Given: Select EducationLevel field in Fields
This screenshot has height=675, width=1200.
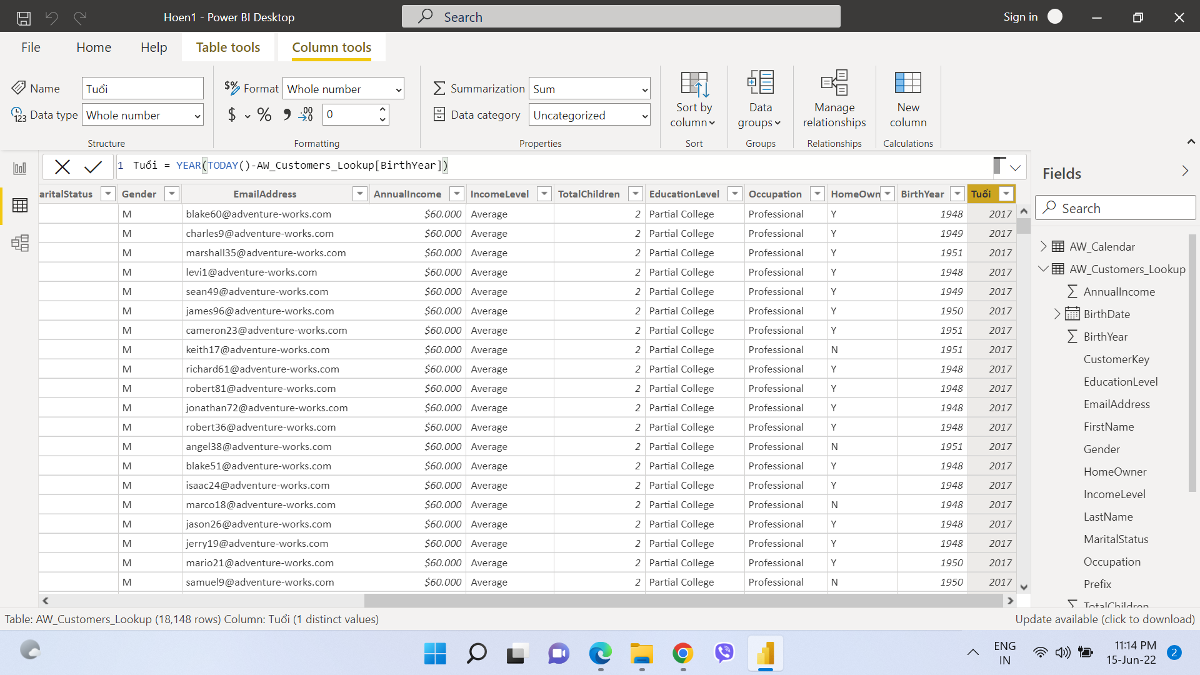Looking at the screenshot, I should [1121, 381].
